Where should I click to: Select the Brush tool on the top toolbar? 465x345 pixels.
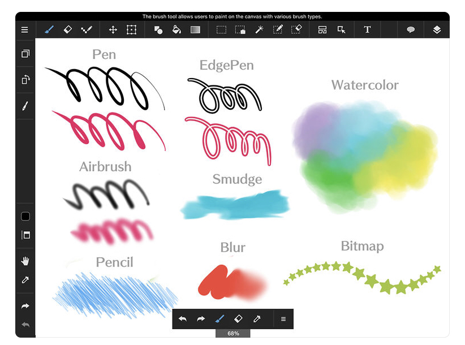pos(49,29)
